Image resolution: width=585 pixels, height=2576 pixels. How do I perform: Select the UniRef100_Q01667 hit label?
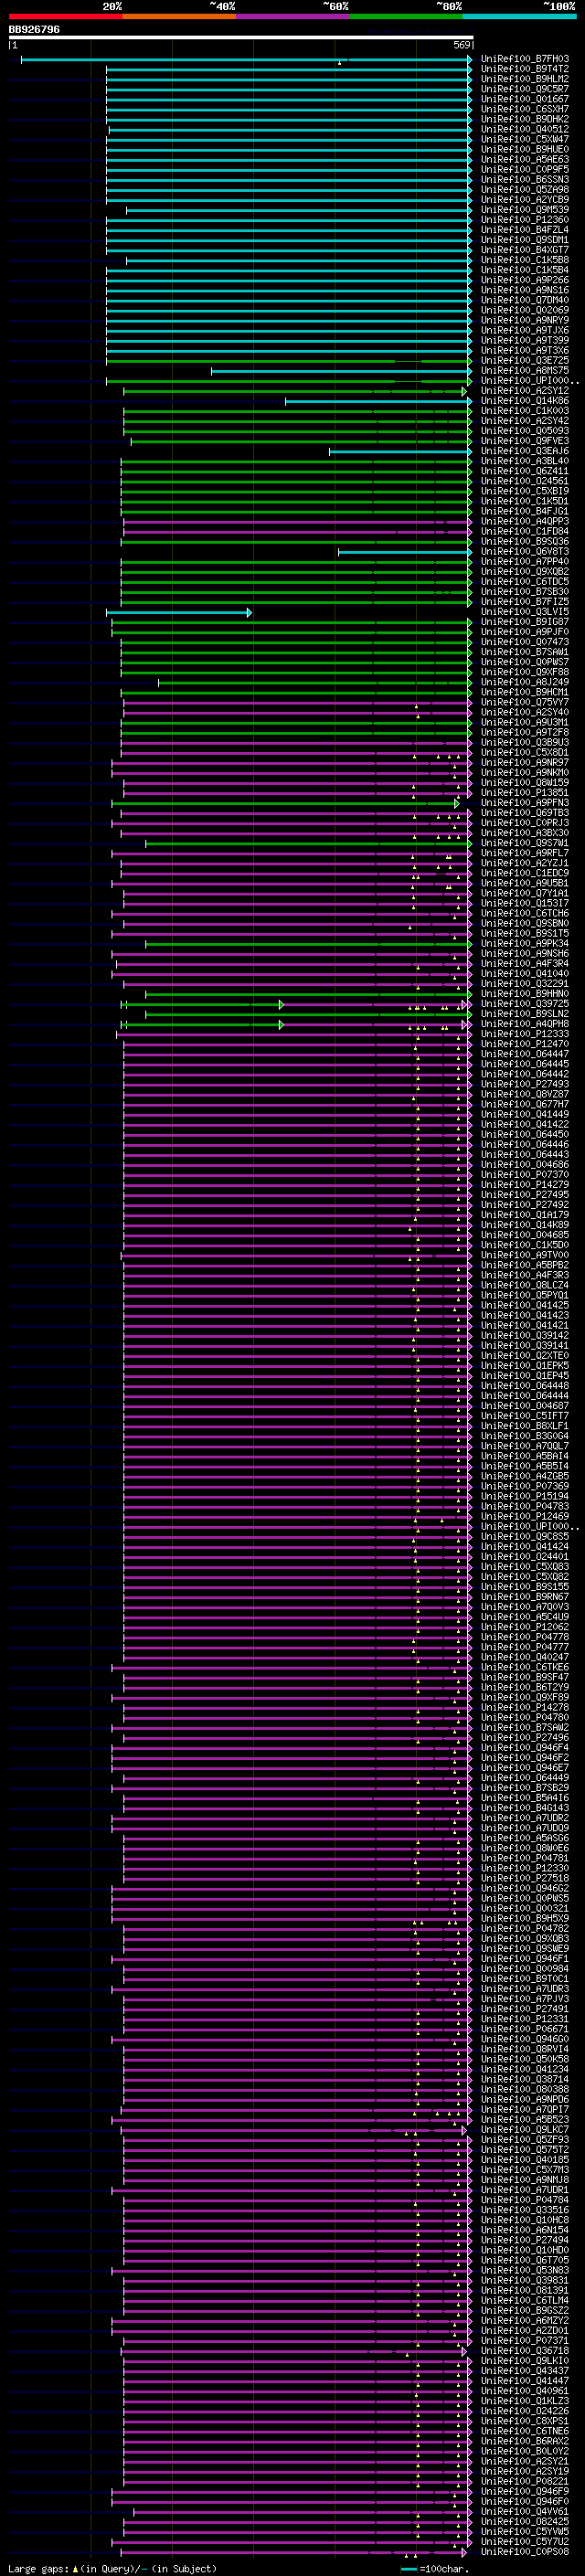click(525, 99)
